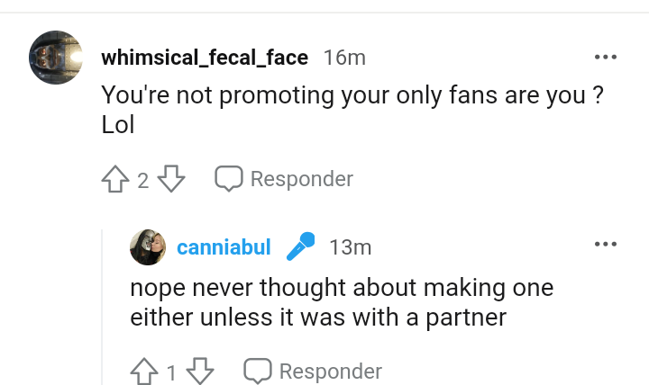Visit whimsical_fecal_face username link

[205, 58]
